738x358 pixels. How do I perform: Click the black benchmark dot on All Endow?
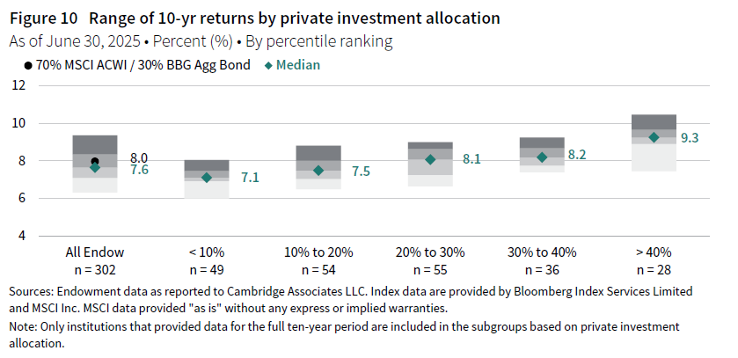[x=95, y=161]
